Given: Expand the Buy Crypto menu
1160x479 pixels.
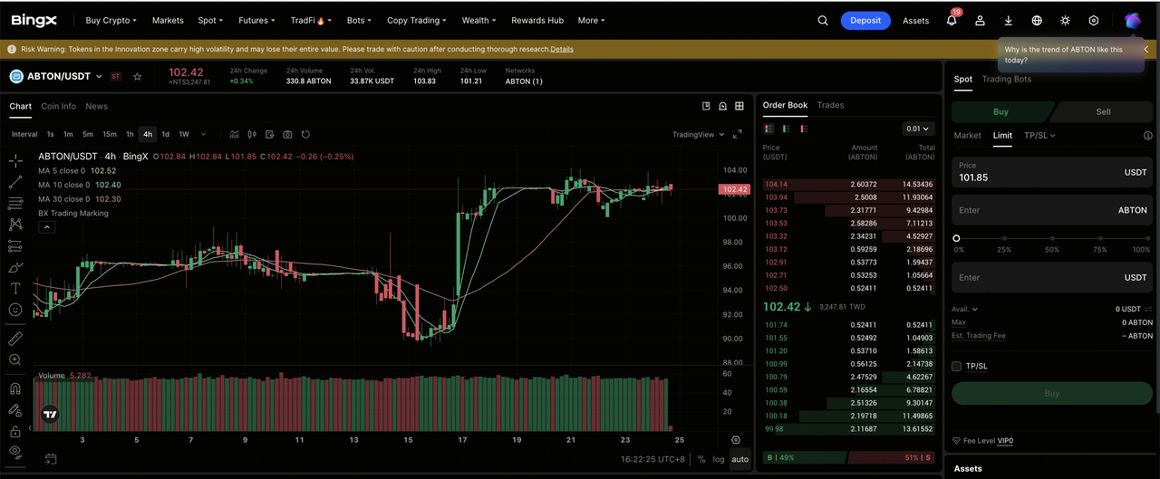Looking at the screenshot, I should 111,20.
